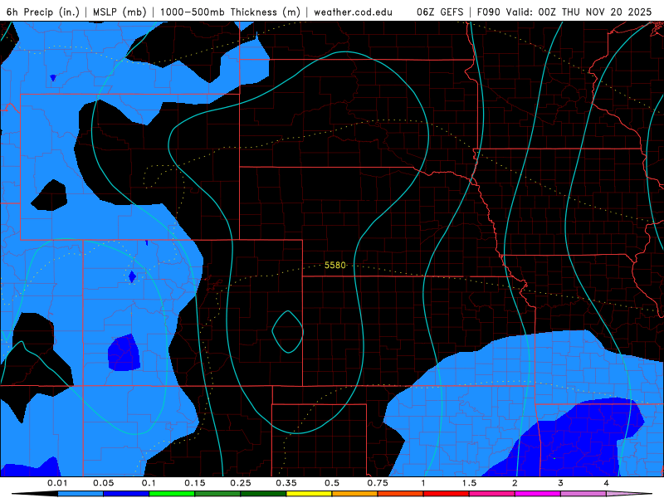Viewport: 664px width, 498px height.
Task: Click the legend value 3
Action: point(561,483)
